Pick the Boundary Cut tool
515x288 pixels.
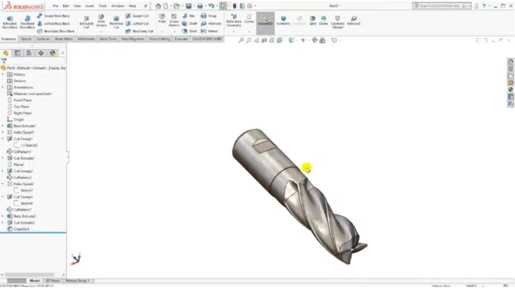[139, 31]
